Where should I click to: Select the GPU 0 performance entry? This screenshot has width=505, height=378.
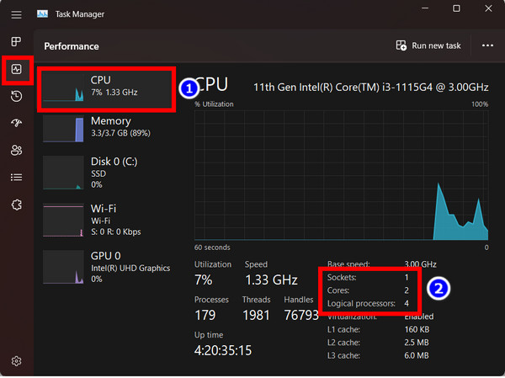(107, 267)
